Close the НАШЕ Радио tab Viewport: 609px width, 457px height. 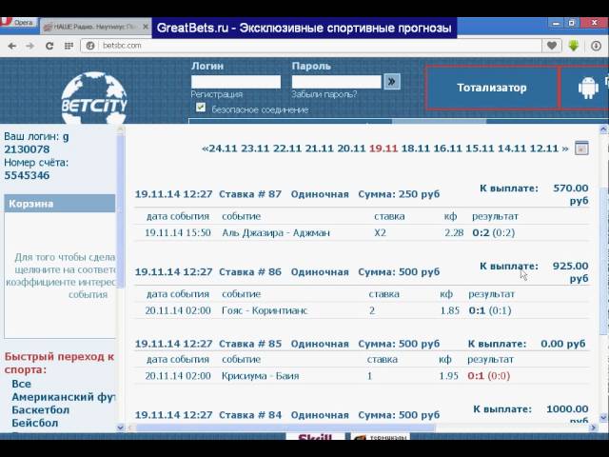146,27
